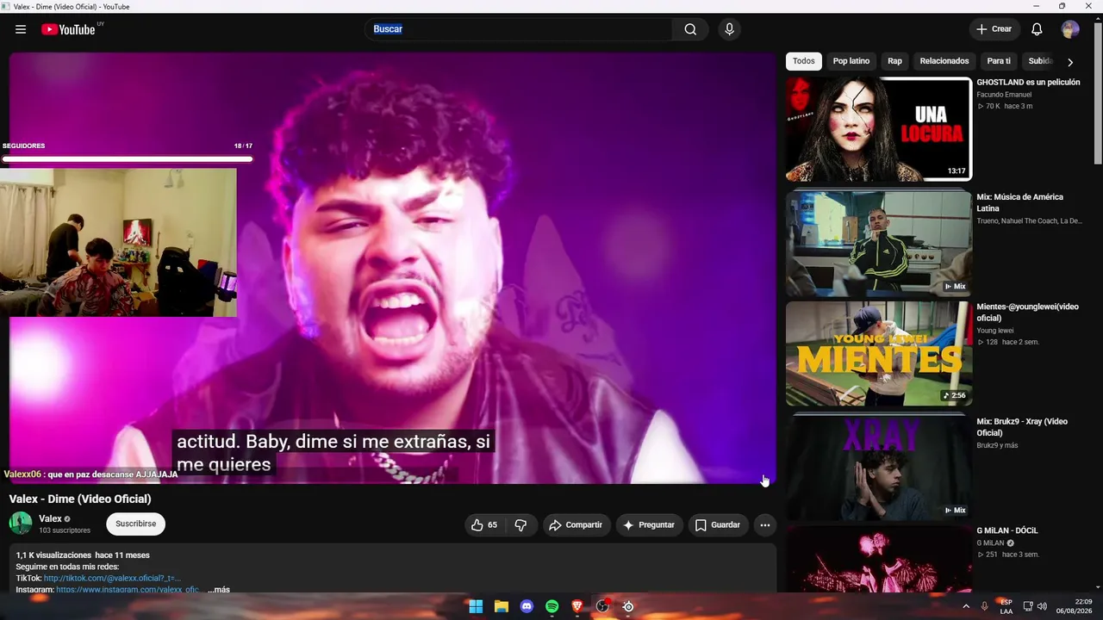Viewport: 1103px width, 620px height.
Task: Click the "1,1 K visualizaciones" text
Action: click(53, 555)
